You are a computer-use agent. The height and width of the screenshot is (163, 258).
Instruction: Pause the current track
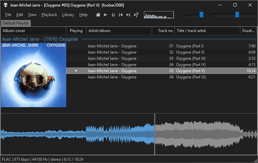point(113,15)
